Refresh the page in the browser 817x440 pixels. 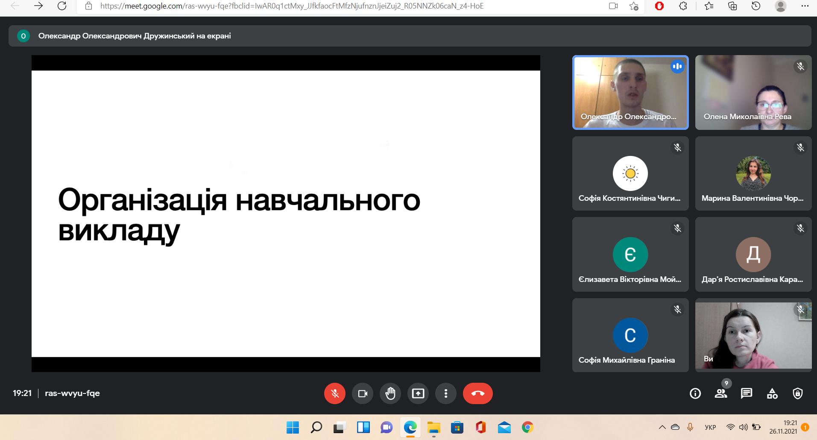coord(62,6)
